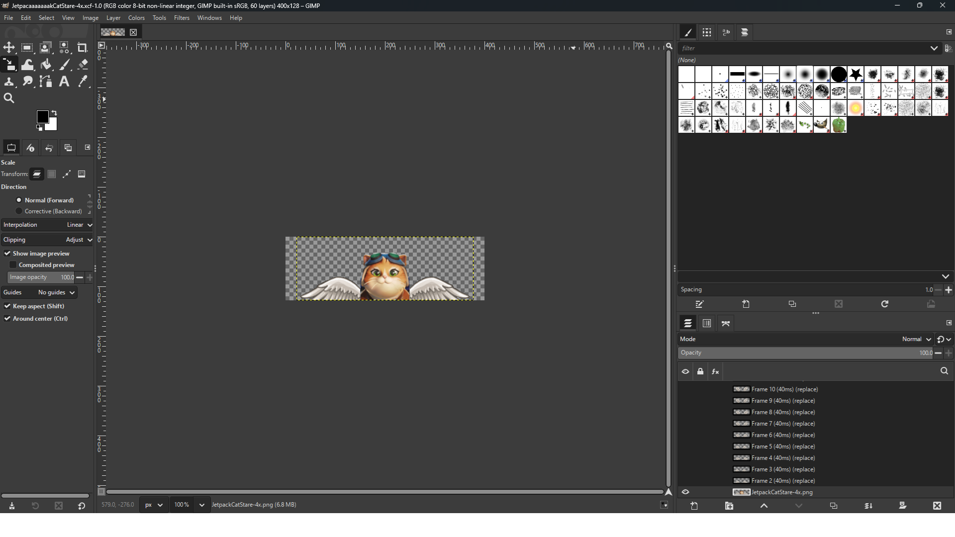This screenshot has height=537, width=955.
Task: Click the Paths tool icon
Action: point(46,82)
